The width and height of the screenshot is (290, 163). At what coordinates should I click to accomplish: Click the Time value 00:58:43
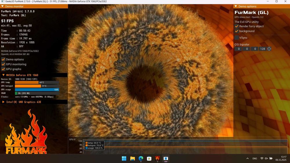click(25, 31)
